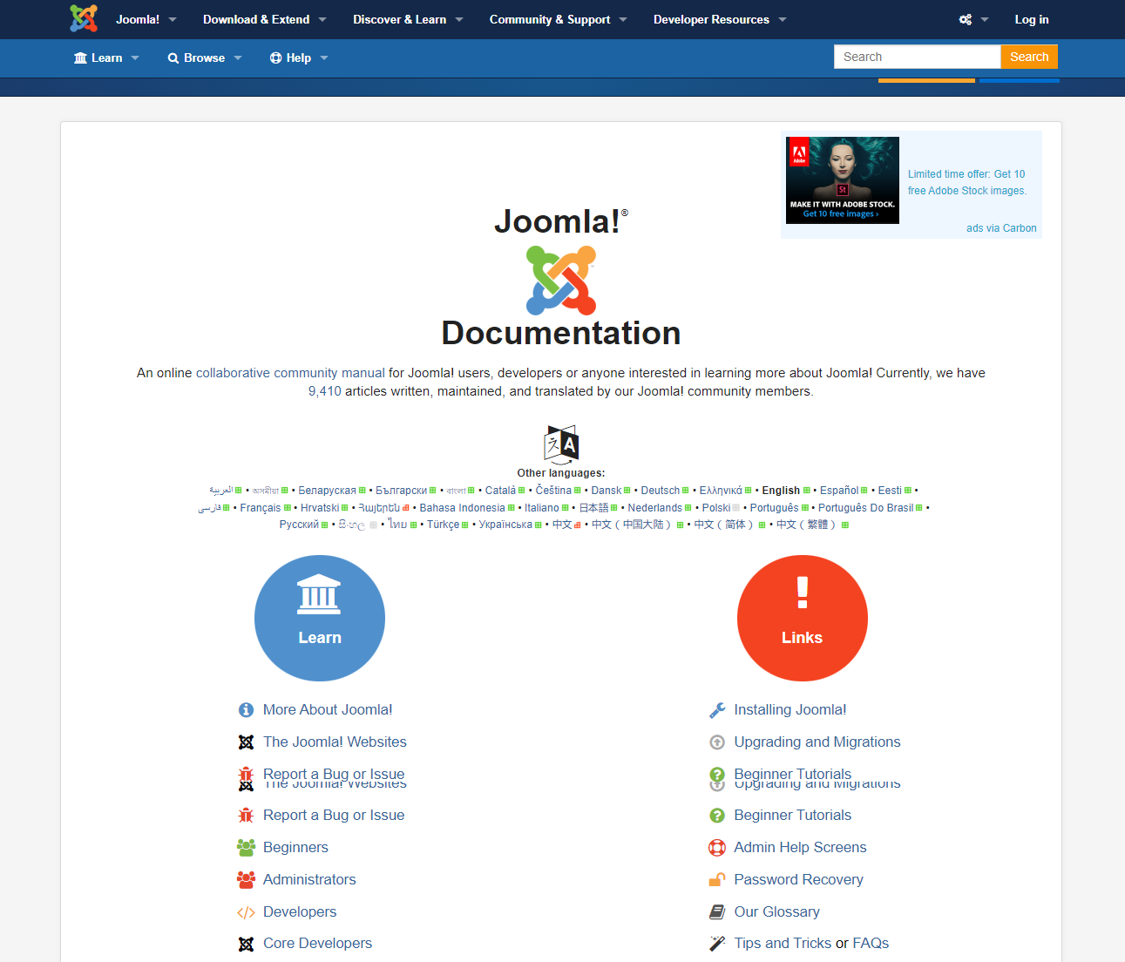Open Our Glossary link
This screenshot has height=962, width=1125.
(x=776, y=912)
